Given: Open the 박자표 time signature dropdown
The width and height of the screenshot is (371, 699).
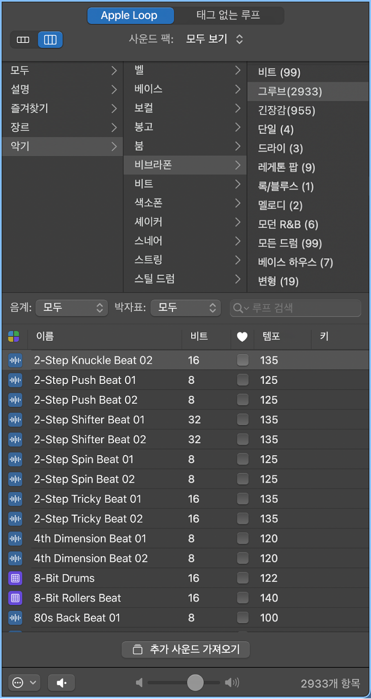Looking at the screenshot, I should (186, 308).
